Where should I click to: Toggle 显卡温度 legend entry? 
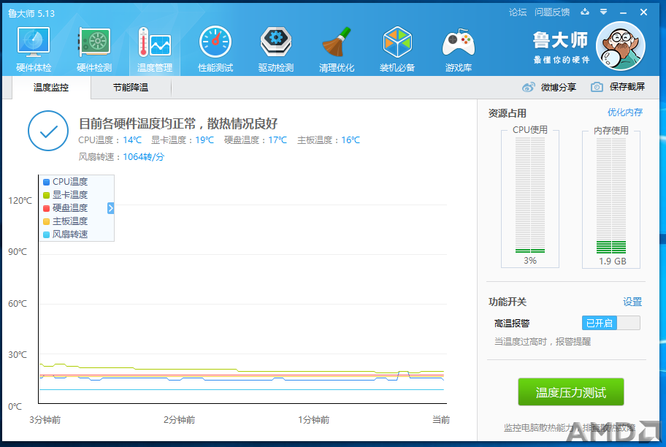(x=66, y=195)
